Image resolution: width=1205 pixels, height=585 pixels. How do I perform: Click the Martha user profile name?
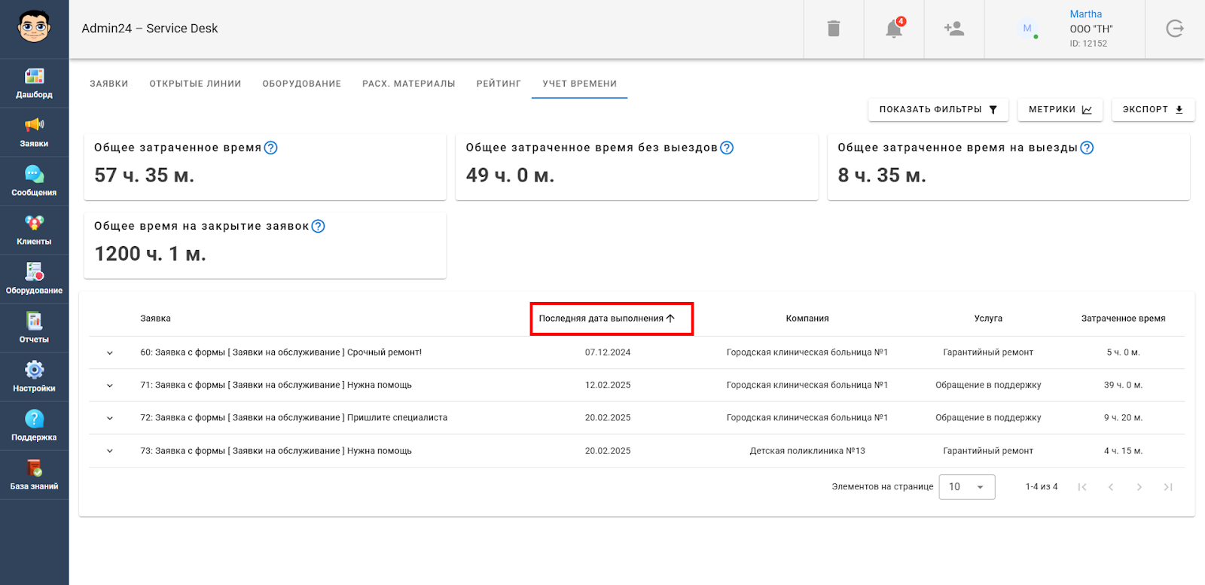1085,14
